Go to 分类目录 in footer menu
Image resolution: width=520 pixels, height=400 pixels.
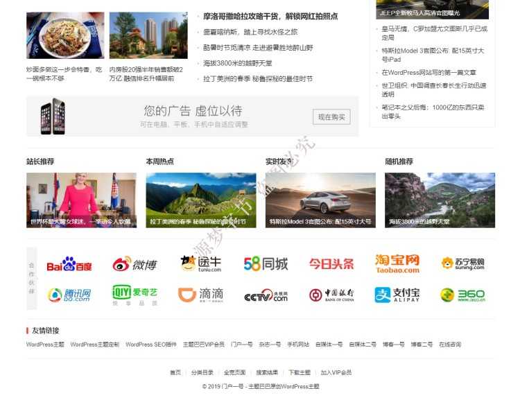pyautogui.click(x=202, y=372)
